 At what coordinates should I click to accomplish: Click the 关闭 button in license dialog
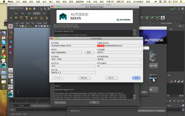coord(136,78)
